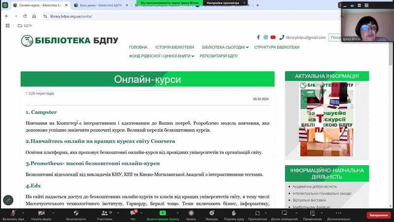394x222 pixels.
Task: Start camera with the Начать видео icon
Action: [41, 213]
